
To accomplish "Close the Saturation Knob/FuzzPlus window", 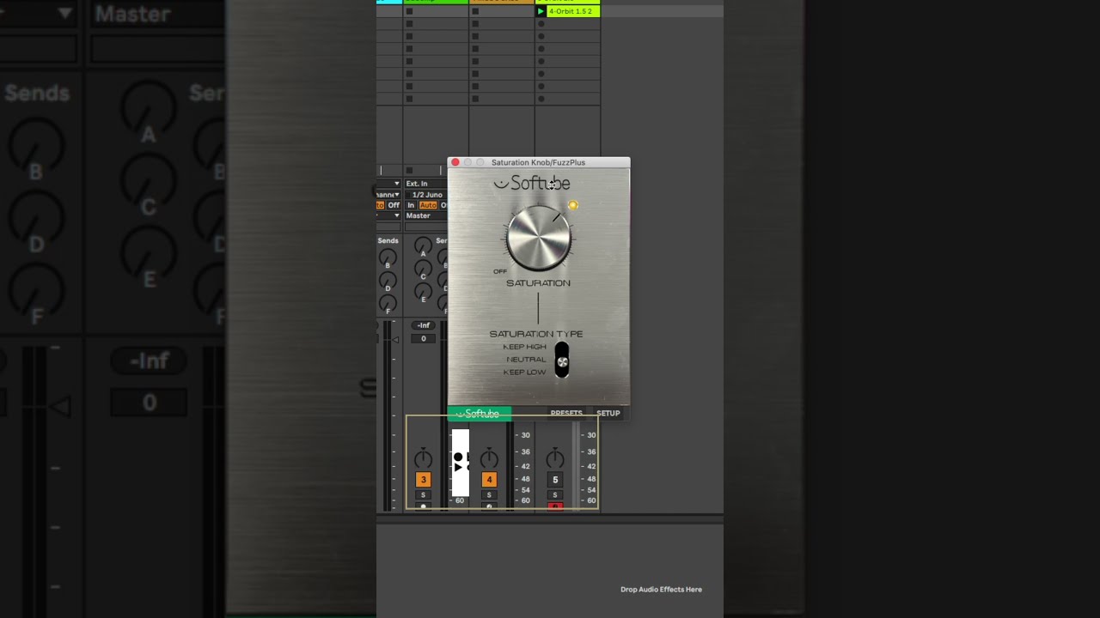I will [455, 162].
